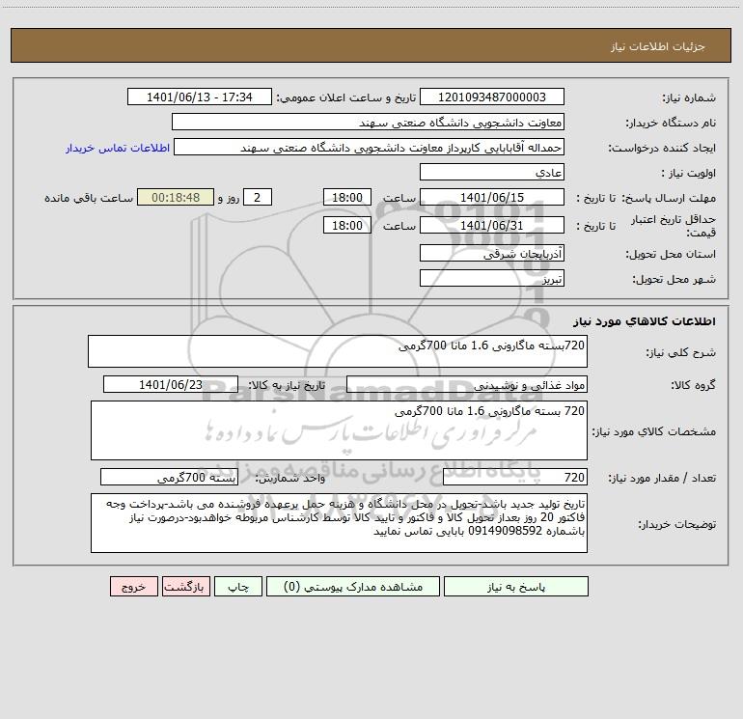
Task: Open مشاهده مدارک پیوستی (0) button
Action: (353, 586)
